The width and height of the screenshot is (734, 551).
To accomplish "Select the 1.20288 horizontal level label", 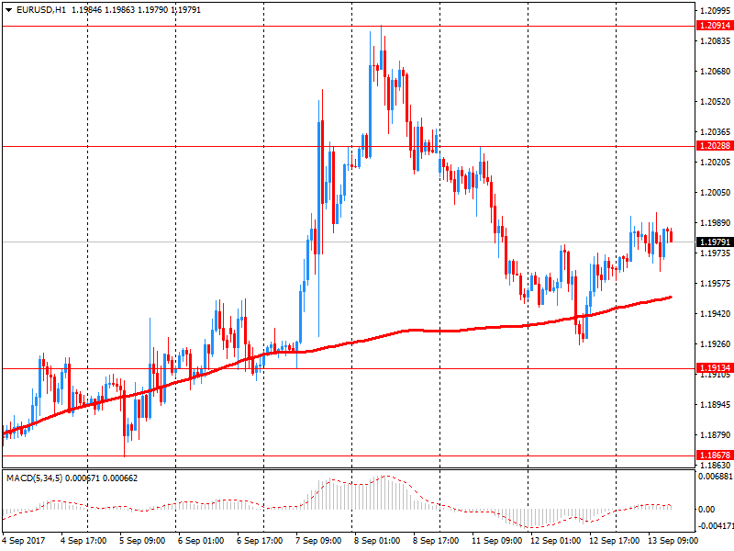I will click(715, 146).
